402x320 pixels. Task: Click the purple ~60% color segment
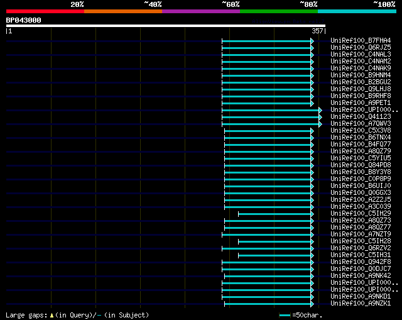point(201,11)
